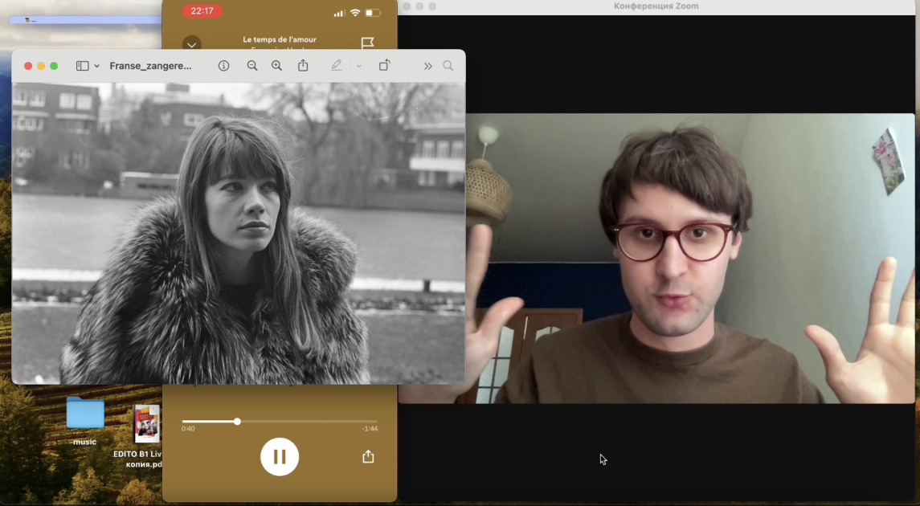Share the Franse_zangere image from Preview toolbar
This screenshot has height=506, width=920.
(x=303, y=65)
